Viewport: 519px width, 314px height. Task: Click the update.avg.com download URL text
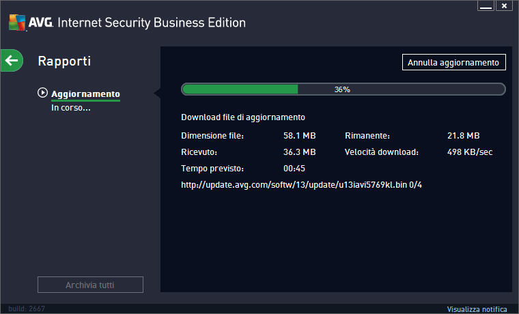pos(302,184)
